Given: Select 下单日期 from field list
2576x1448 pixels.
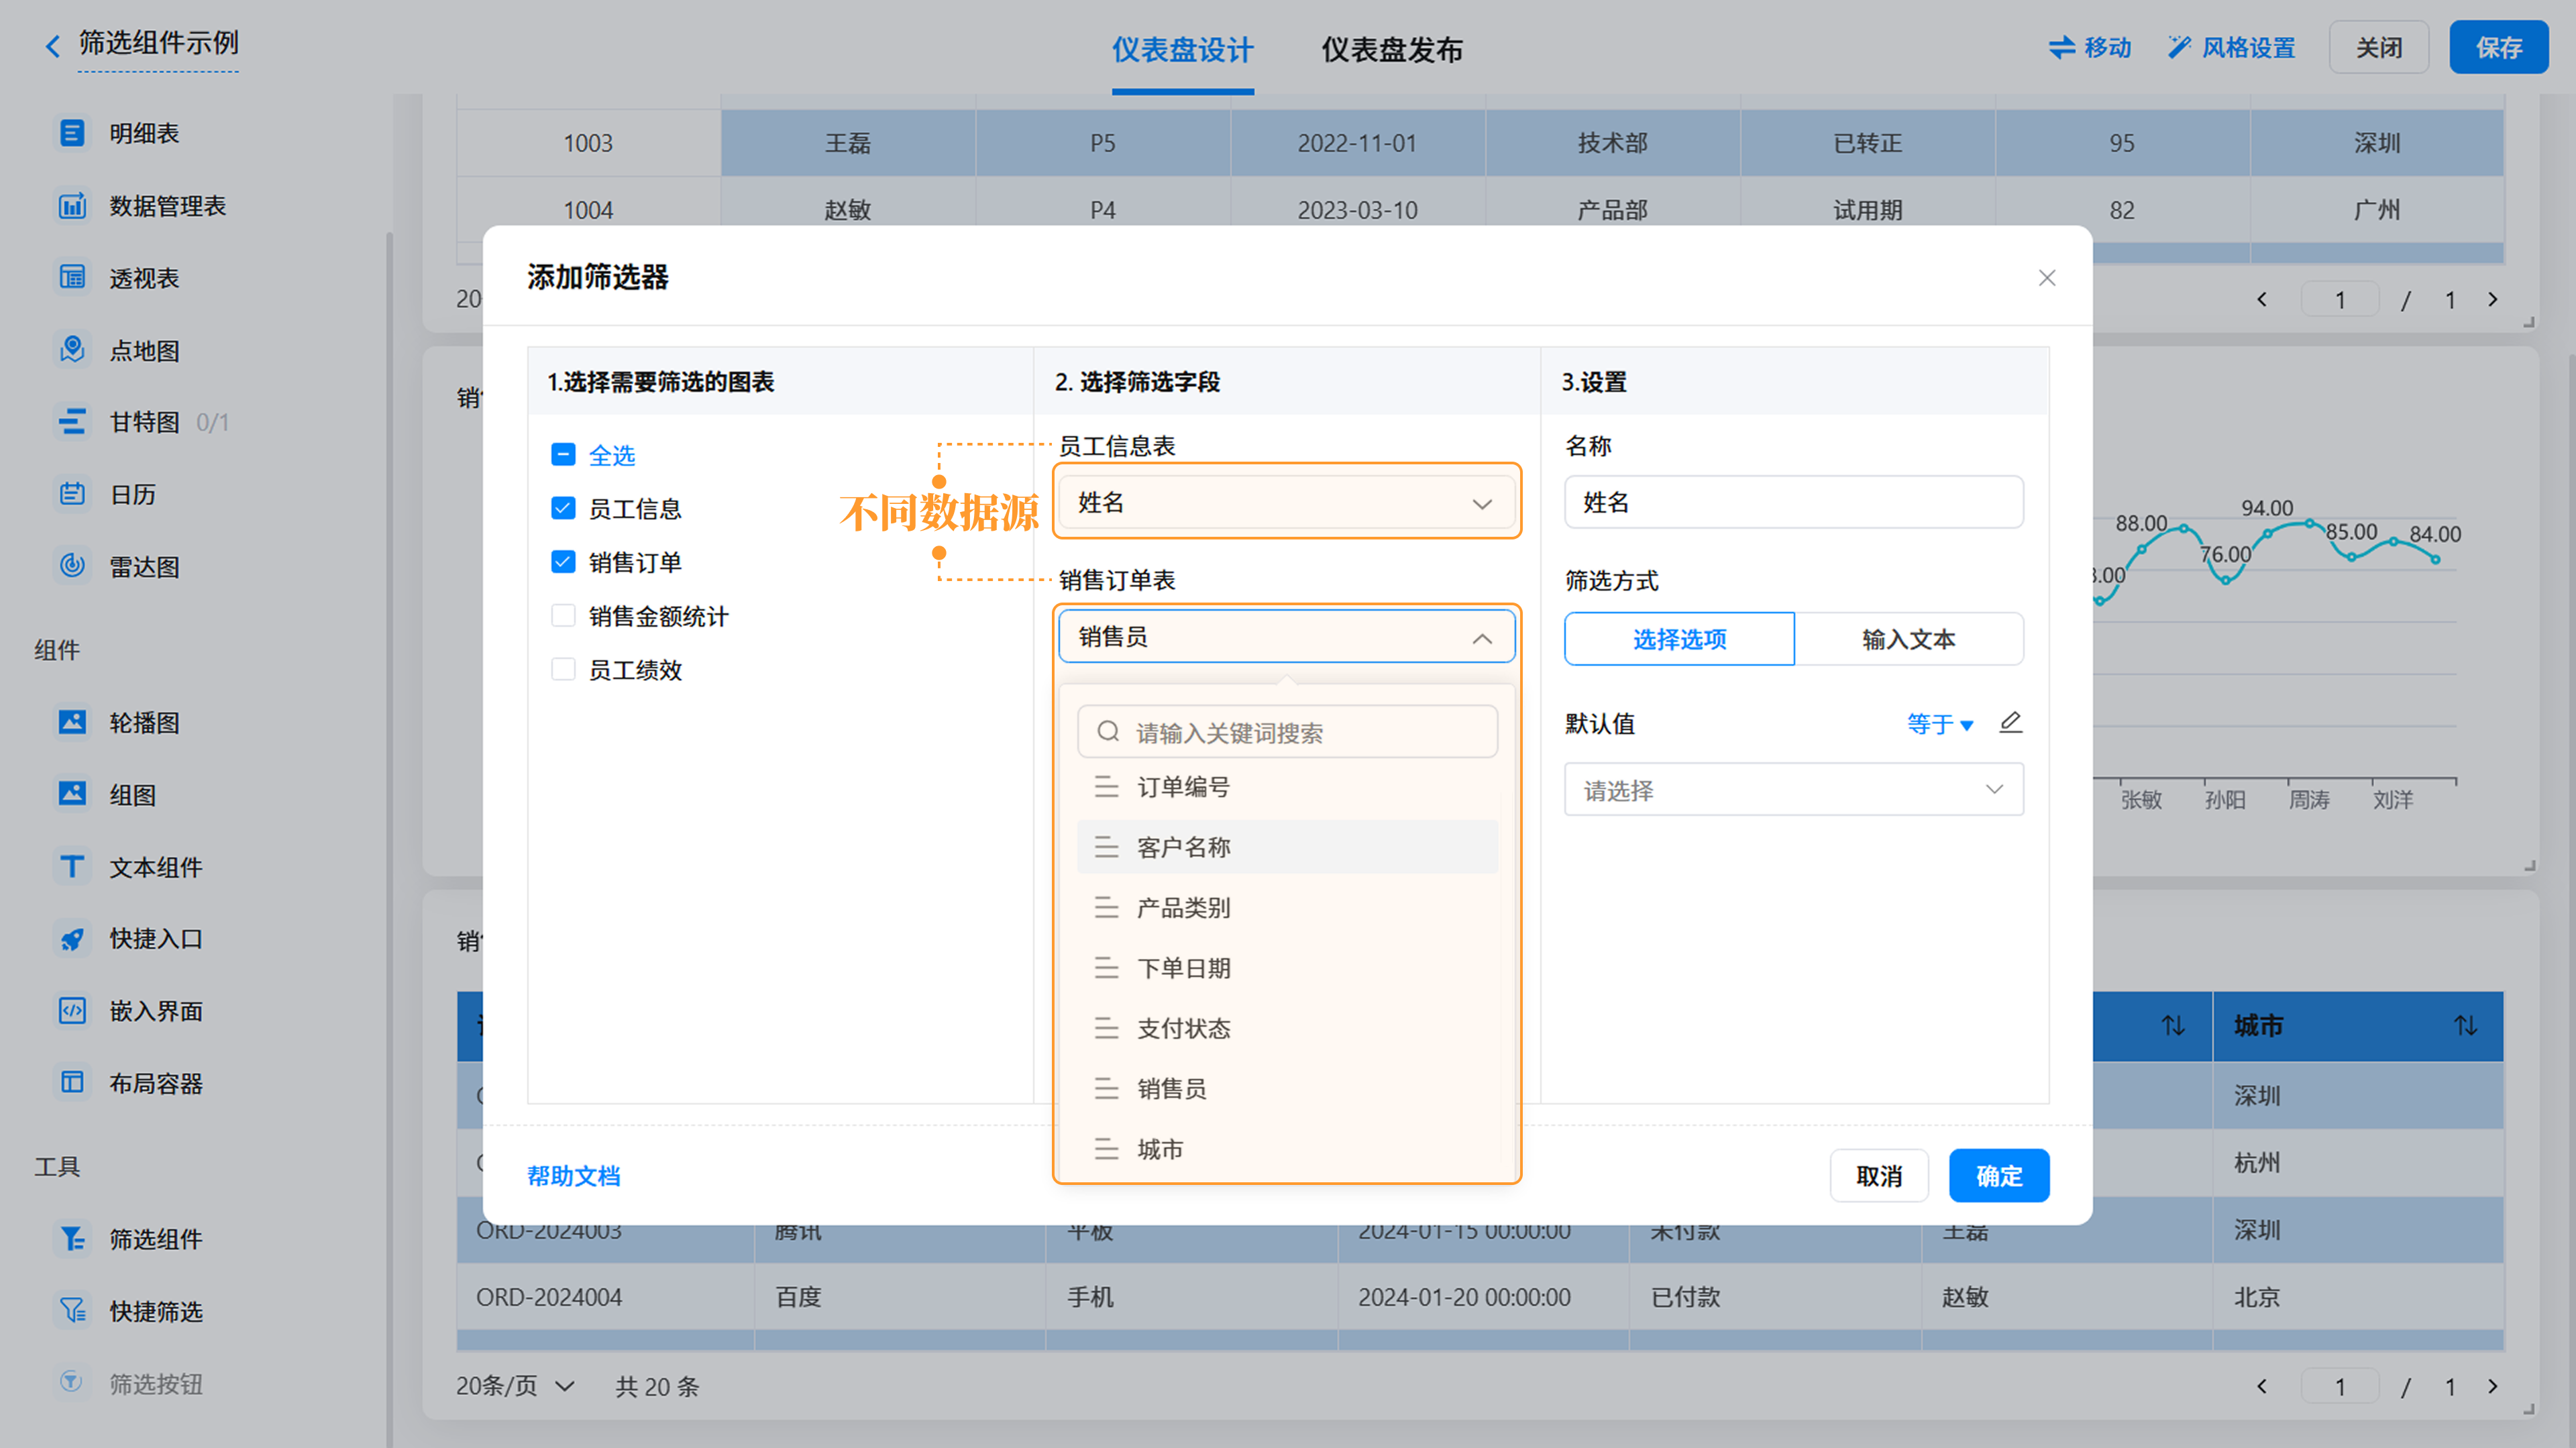Looking at the screenshot, I should [1286, 968].
